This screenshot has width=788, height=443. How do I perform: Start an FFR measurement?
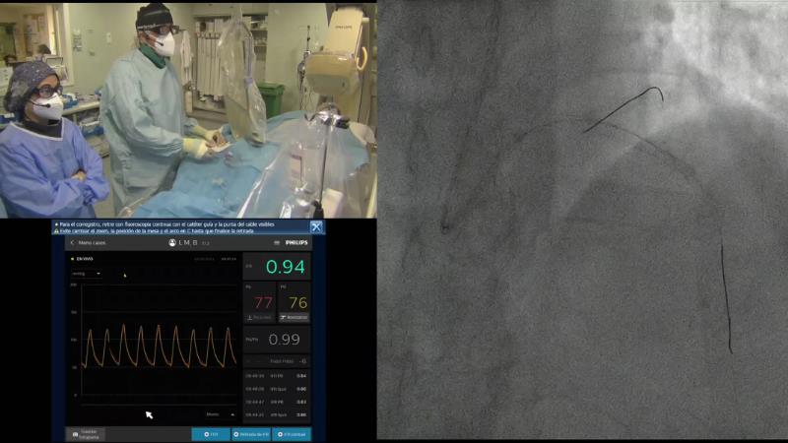(x=211, y=433)
